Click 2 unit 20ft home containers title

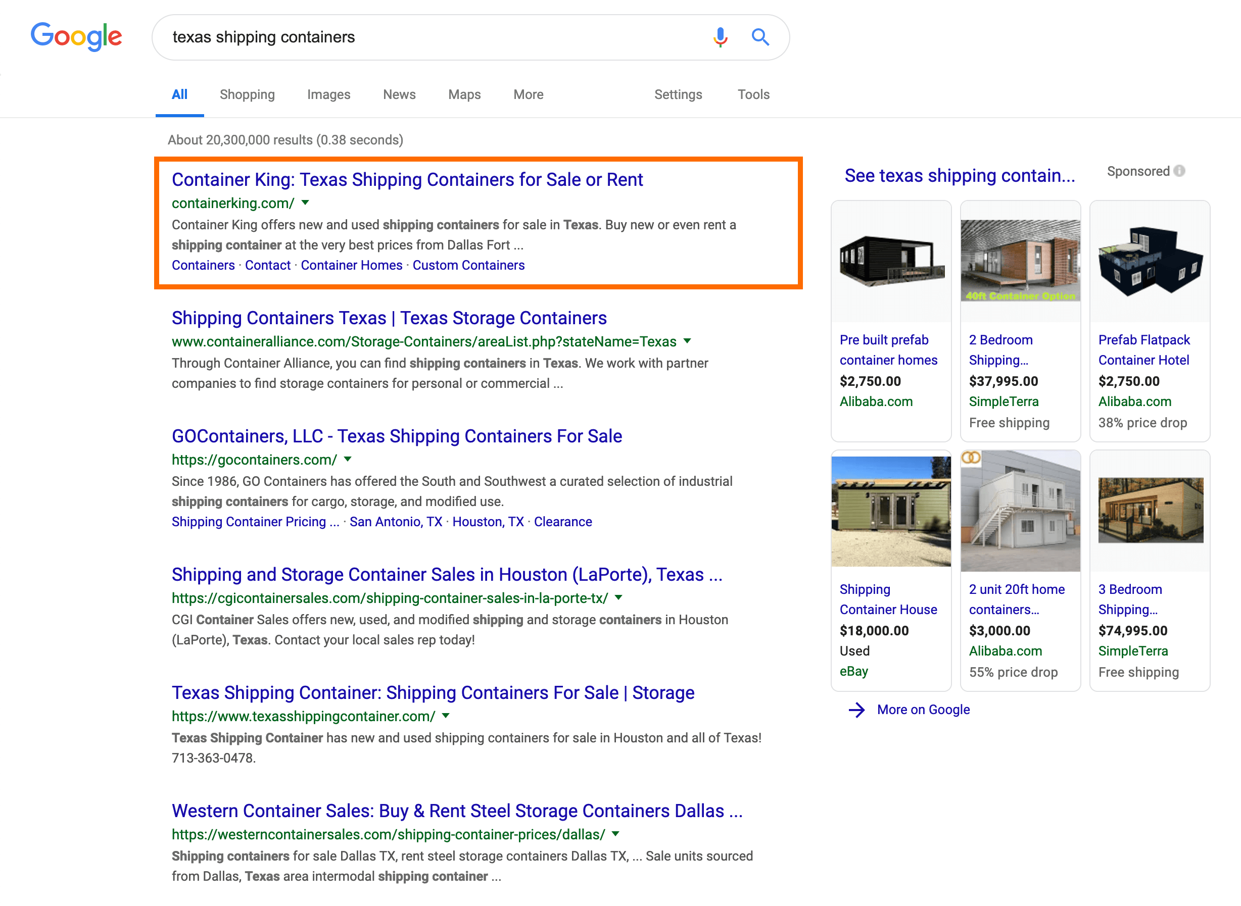coord(1017,599)
